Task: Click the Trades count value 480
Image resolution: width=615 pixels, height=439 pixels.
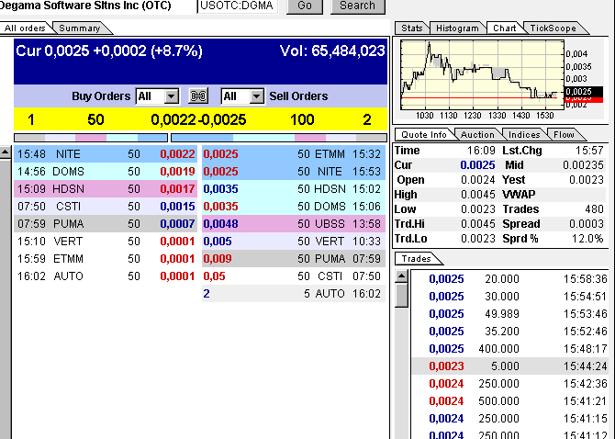Action: pyautogui.click(x=594, y=209)
